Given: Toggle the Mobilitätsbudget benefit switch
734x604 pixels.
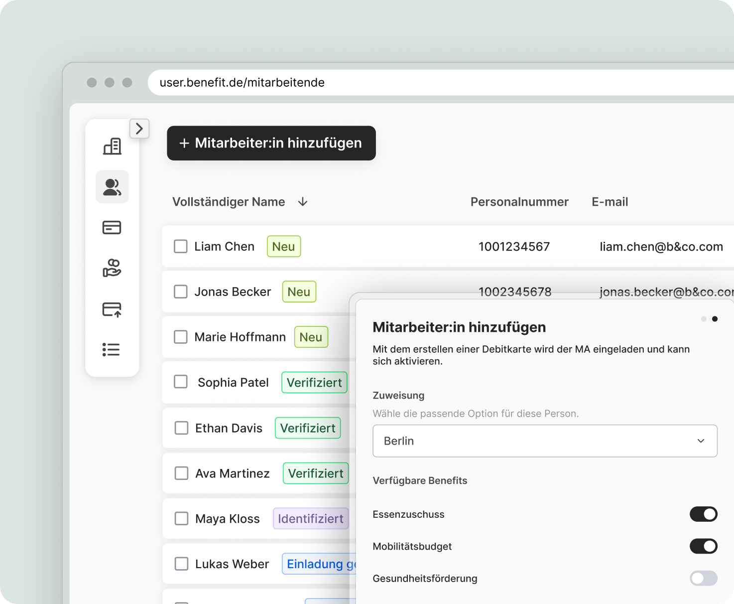Looking at the screenshot, I should click(704, 546).
